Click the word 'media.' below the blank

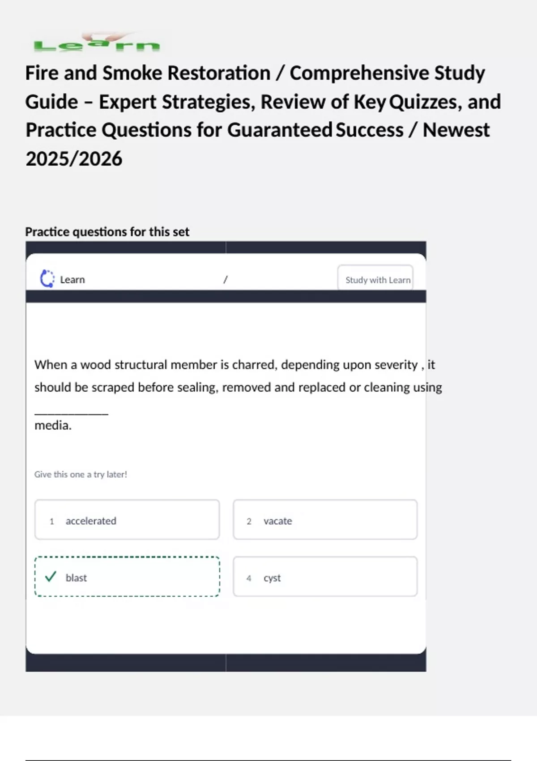[53, 425]
